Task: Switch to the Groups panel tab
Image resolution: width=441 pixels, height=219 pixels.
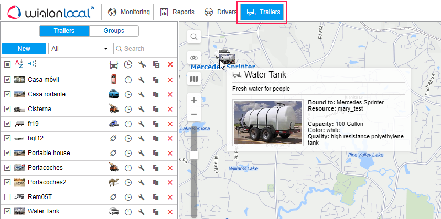Action: (114, 31)
